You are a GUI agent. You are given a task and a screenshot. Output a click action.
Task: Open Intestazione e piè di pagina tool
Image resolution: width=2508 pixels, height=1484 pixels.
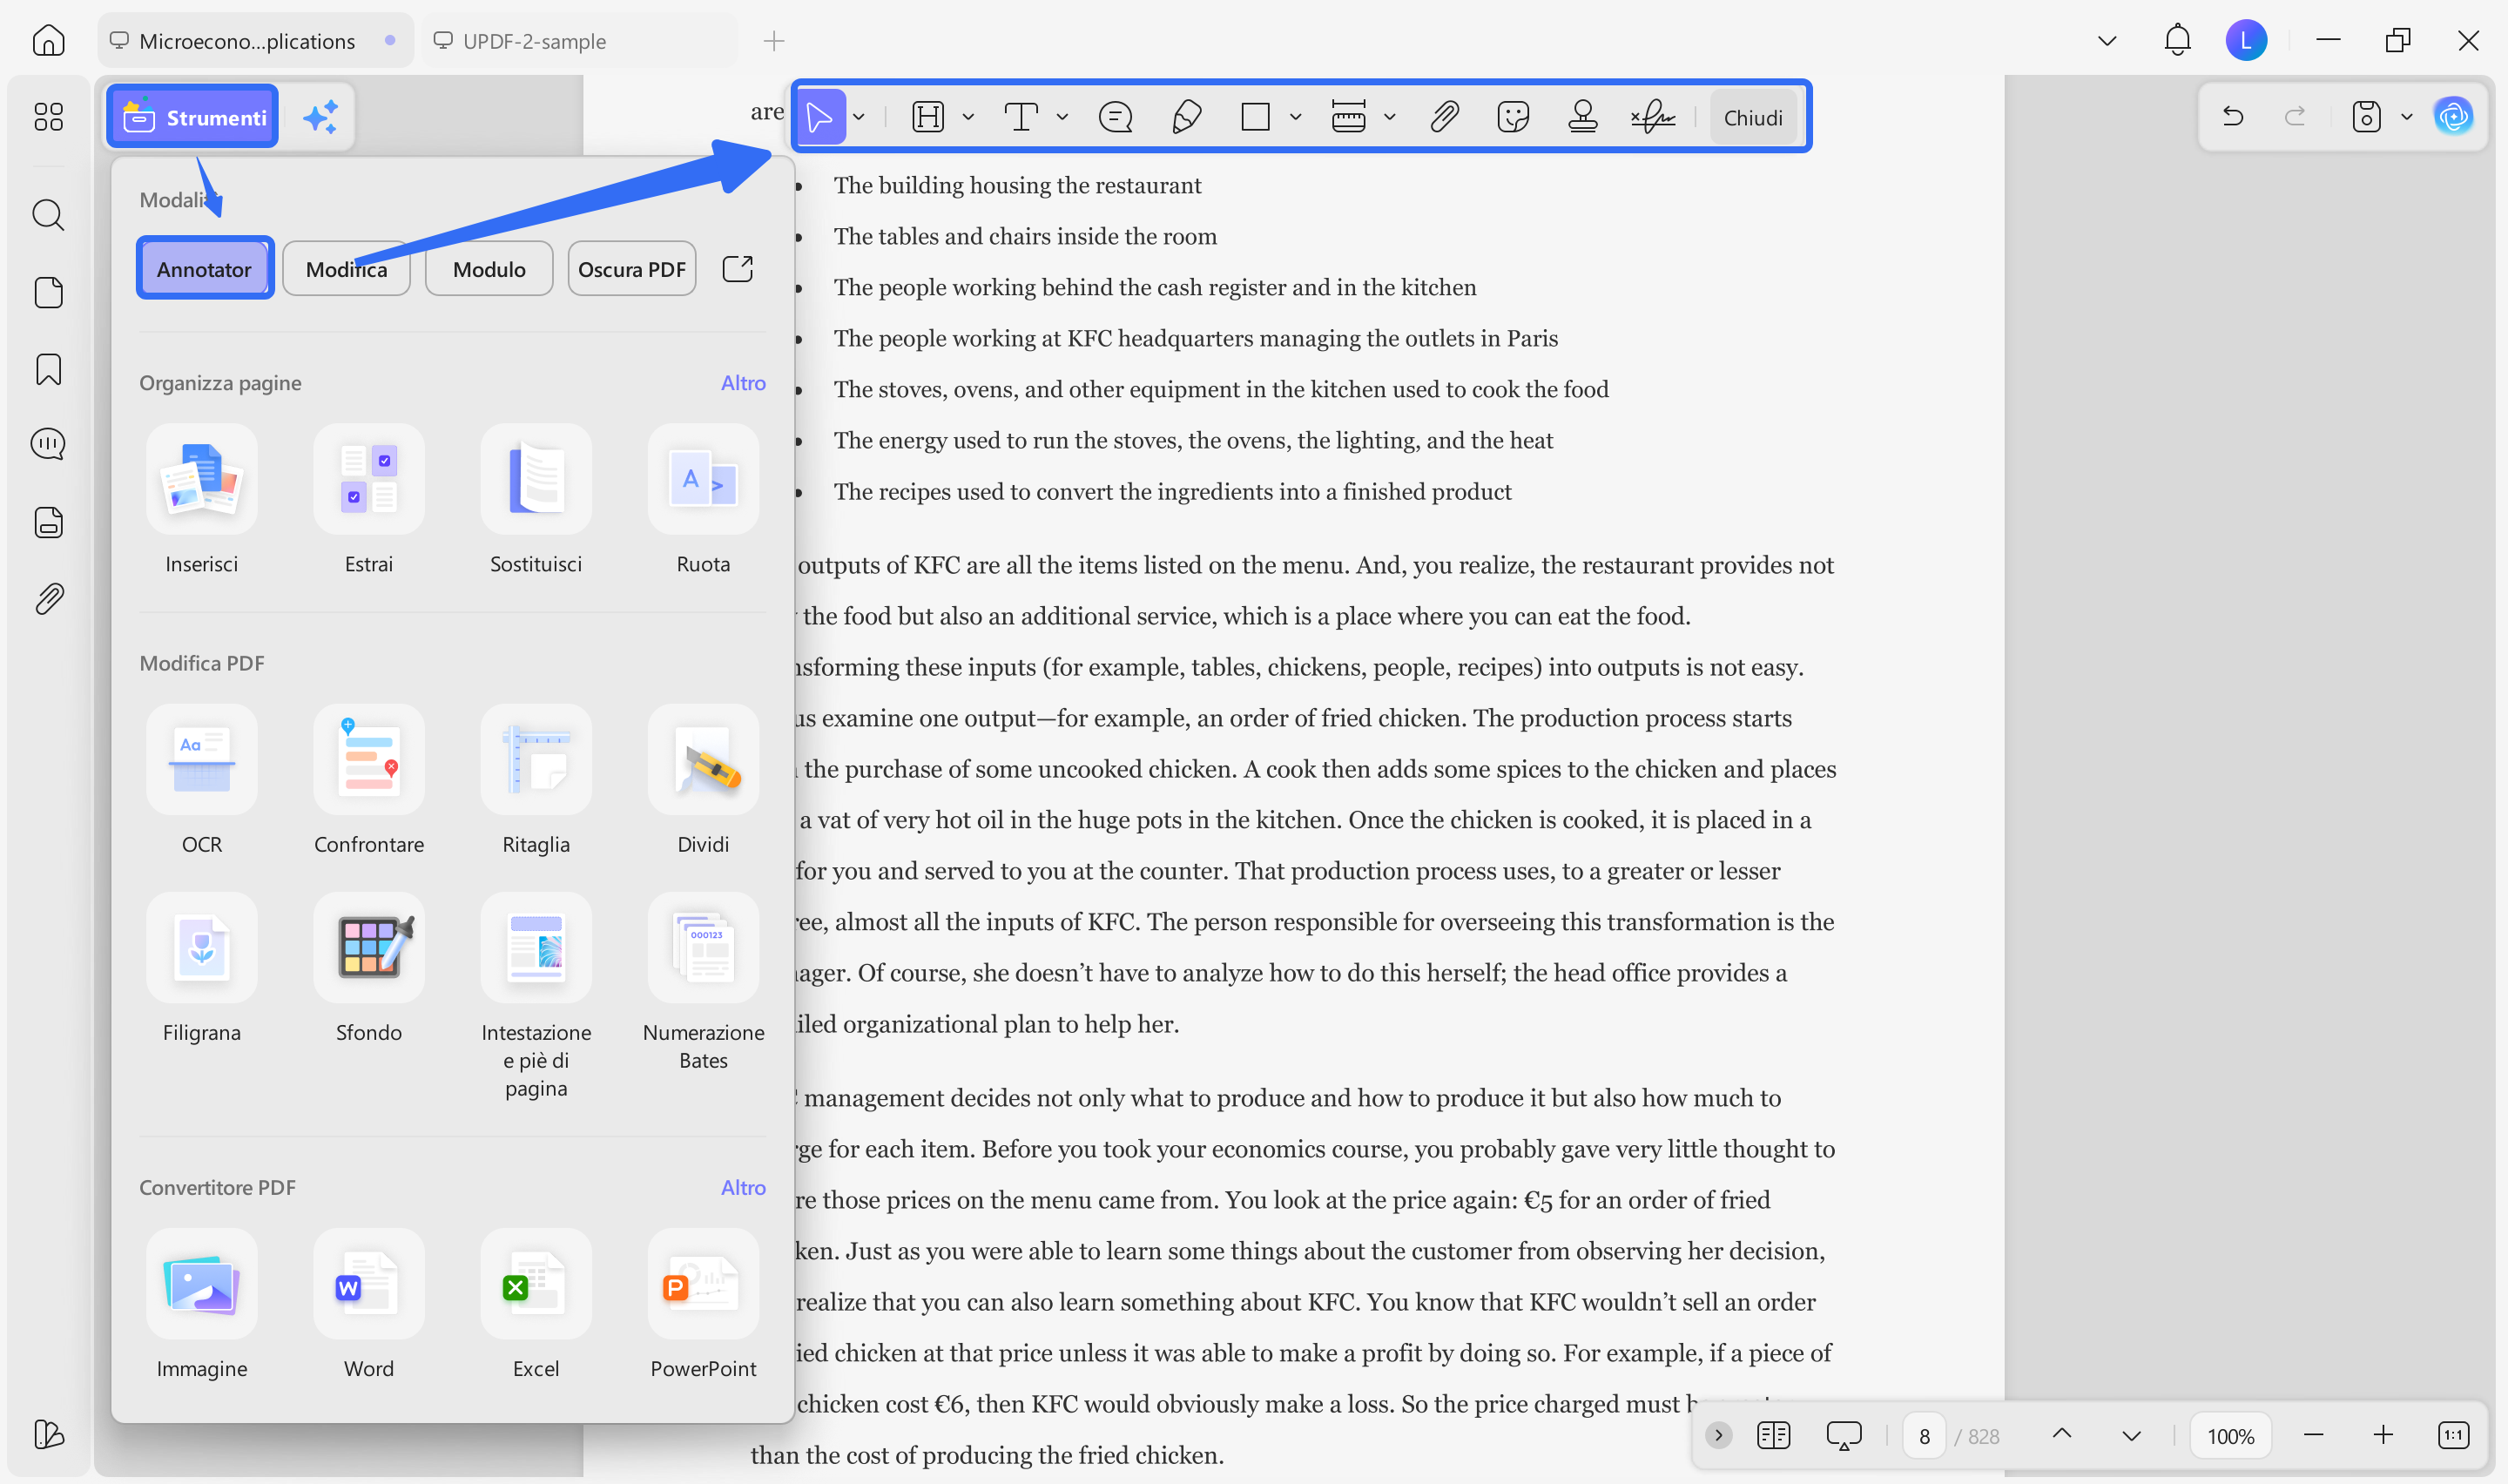536,996
